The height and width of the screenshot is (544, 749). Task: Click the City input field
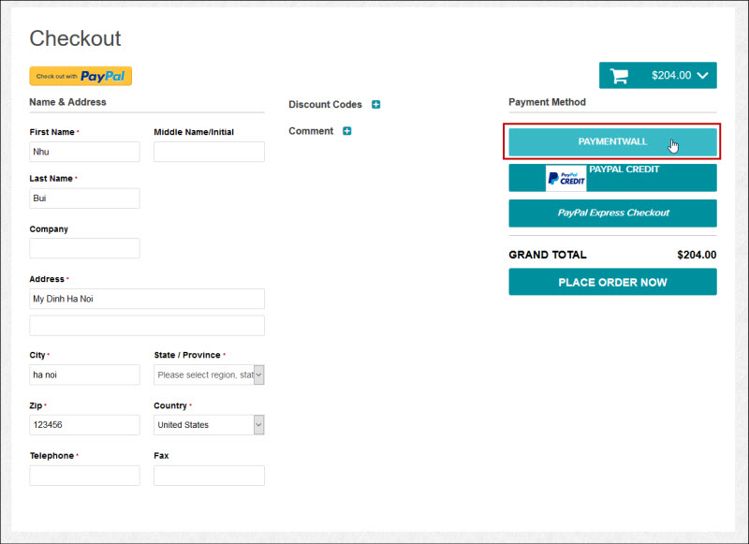(84, 375)
